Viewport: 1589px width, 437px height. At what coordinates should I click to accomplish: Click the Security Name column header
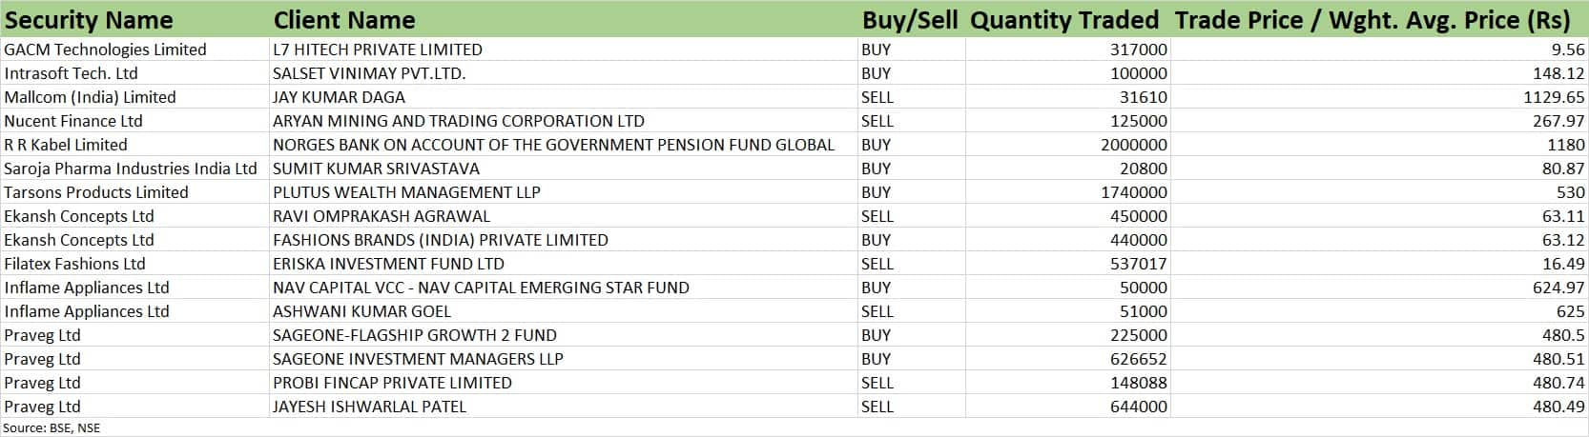(x=90, y=20)
